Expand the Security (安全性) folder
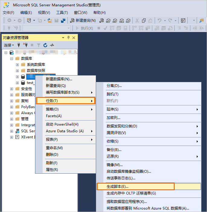This screenshot has height=212, width=207. click(12, 89)
